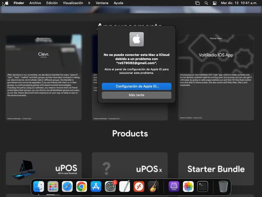Viewport: 262px width, 197px height.
Task: Open Launchpad from the Dock
Action: [53, 186]
